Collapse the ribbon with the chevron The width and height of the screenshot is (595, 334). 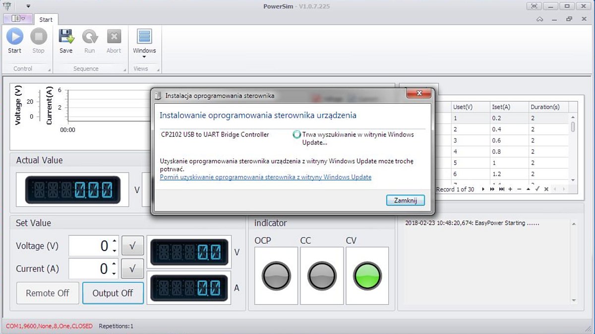(x=540, y=19)
